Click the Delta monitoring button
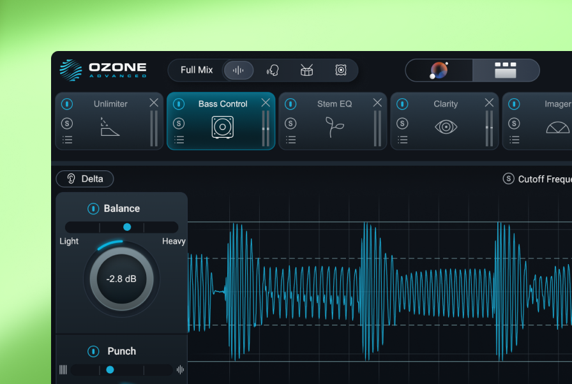 tap(84, 179)
